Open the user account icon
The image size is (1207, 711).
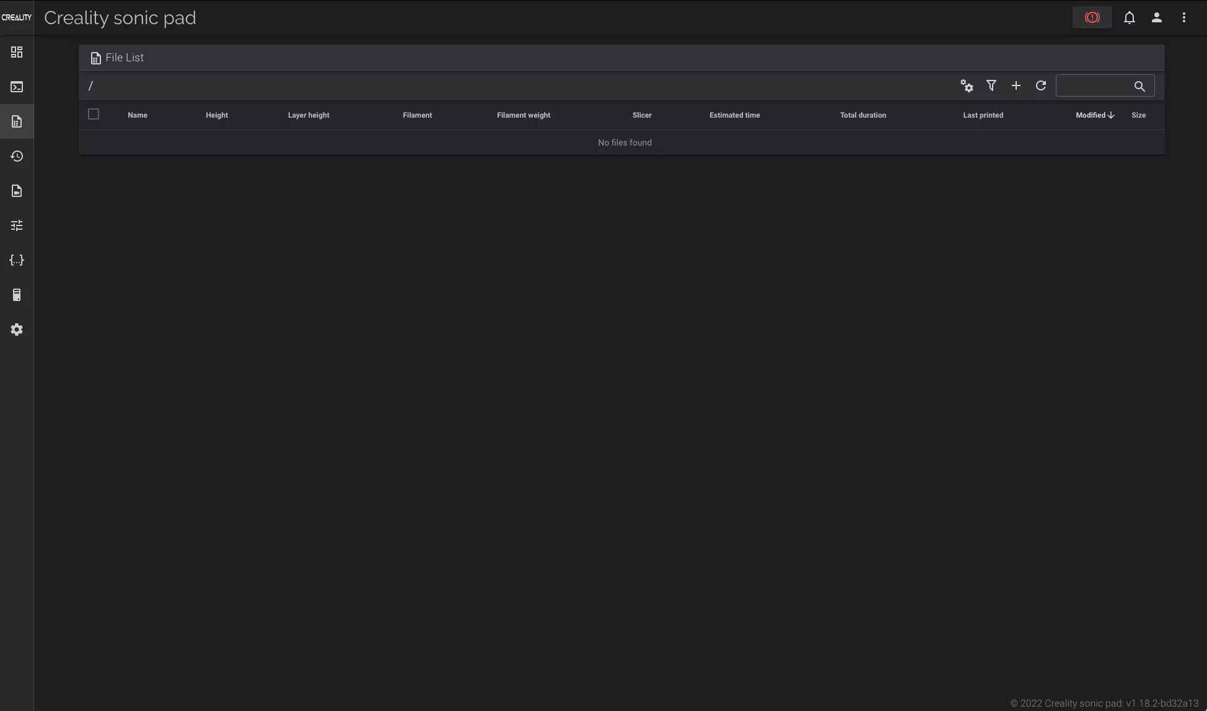pyautogui.click(x=1157, y=17)
